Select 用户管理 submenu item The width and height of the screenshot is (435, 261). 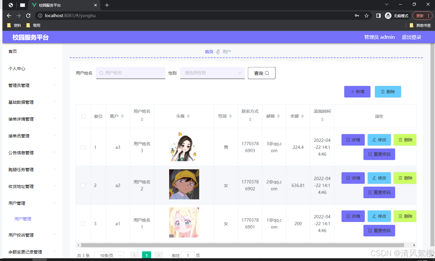tap(23, 219)
